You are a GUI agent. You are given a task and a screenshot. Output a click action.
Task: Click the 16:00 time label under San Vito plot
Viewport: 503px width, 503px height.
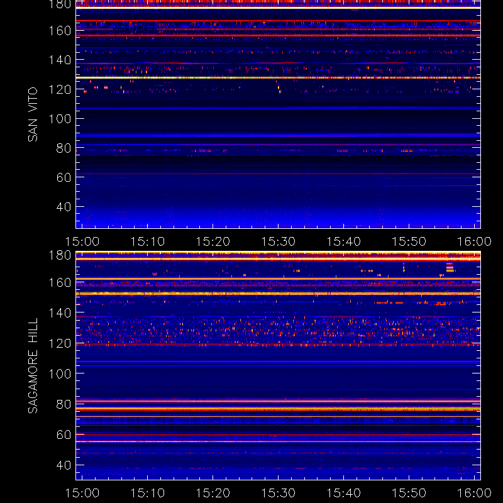474,241
